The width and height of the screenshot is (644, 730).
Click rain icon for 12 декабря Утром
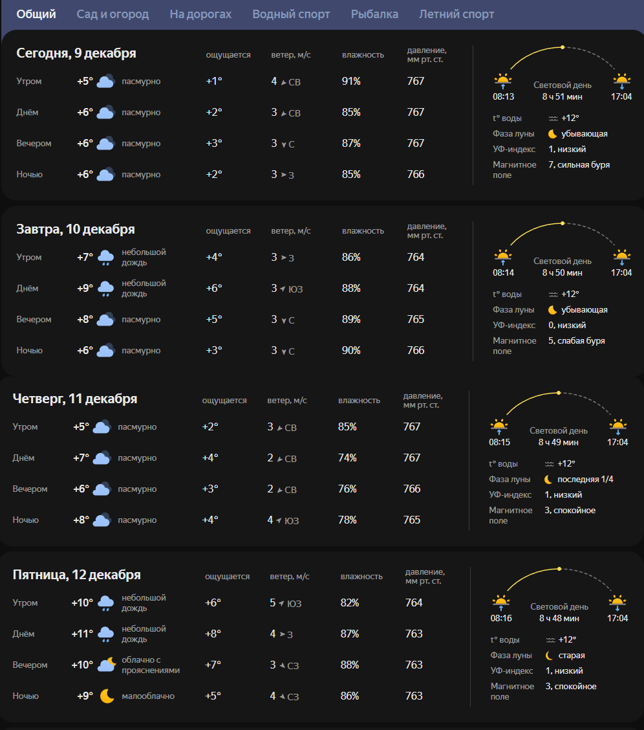[105, 603]
